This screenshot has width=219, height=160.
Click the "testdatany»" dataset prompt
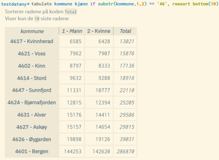click(15, 4)
